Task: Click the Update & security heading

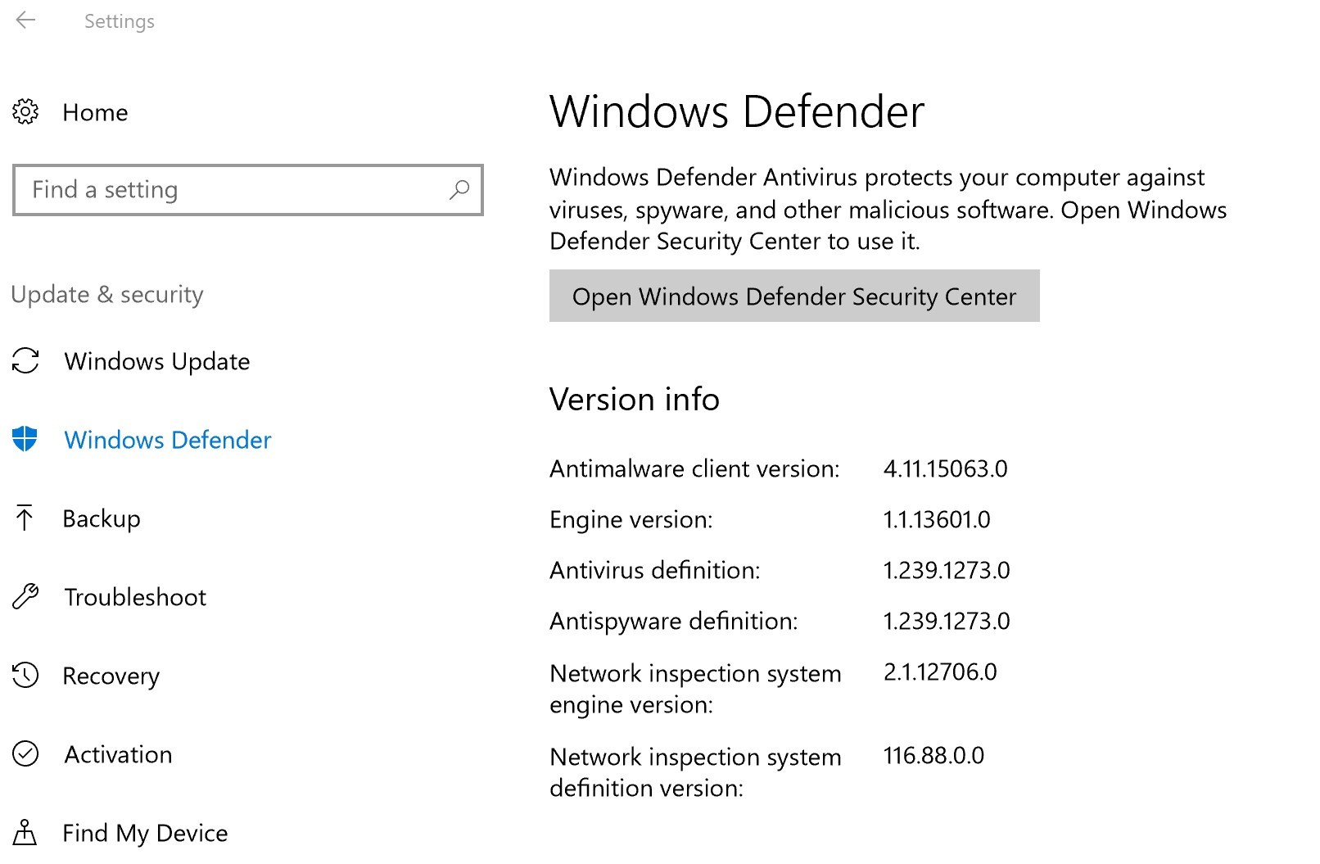Action: pos(107,294)
